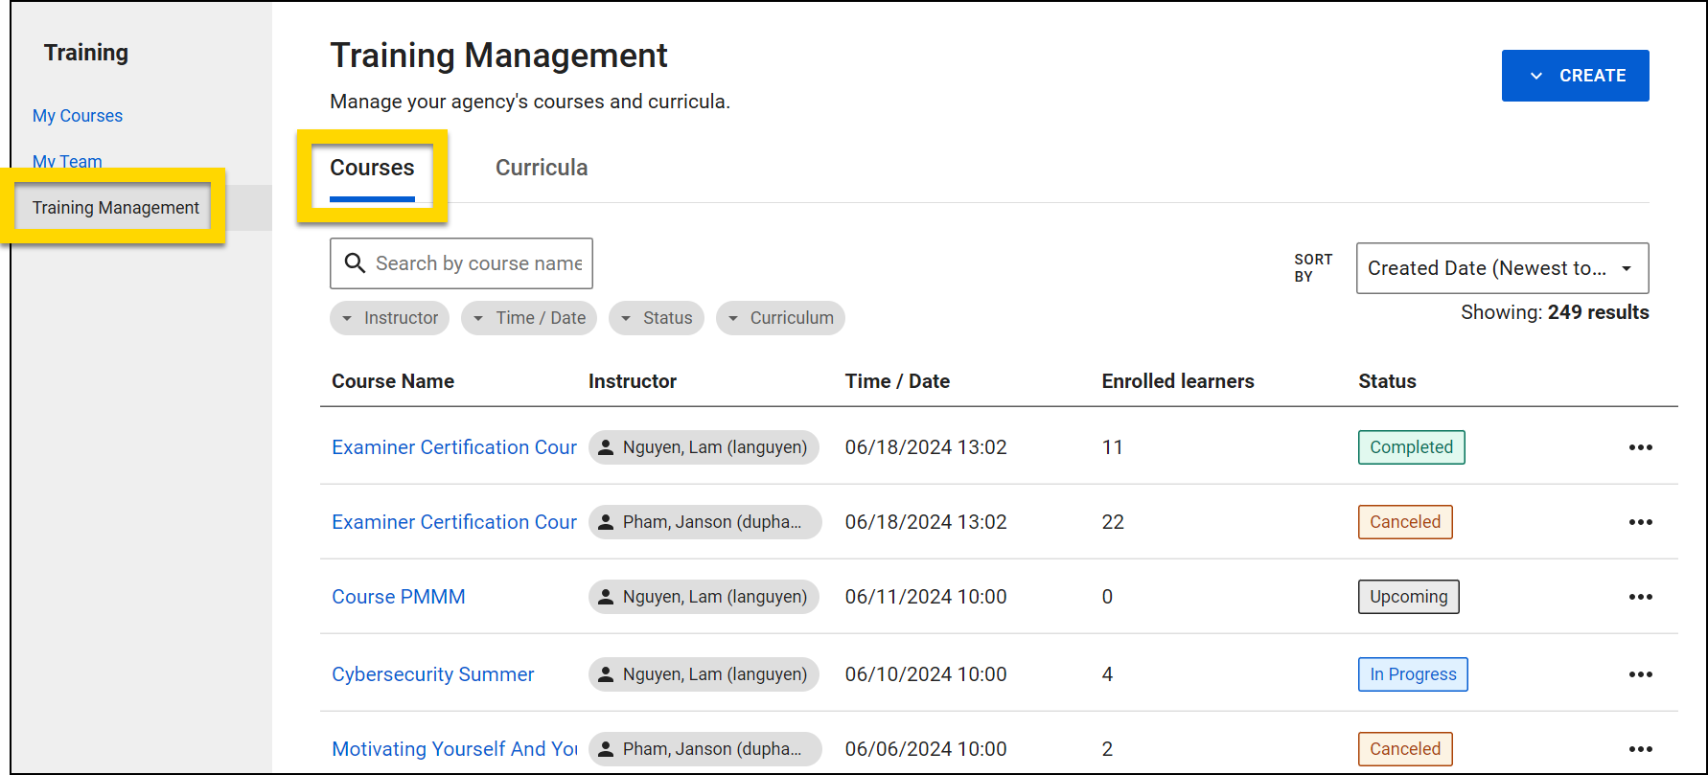Open actions menu for Cybersecurity Summer row
The height and width of the screenshot is (775, 1708).
coord(1640,674)
